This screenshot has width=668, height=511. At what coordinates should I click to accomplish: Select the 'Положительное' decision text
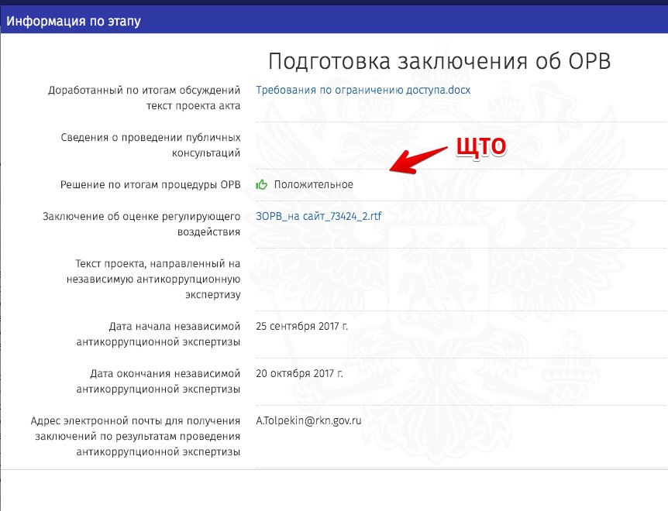coord(314,185)
